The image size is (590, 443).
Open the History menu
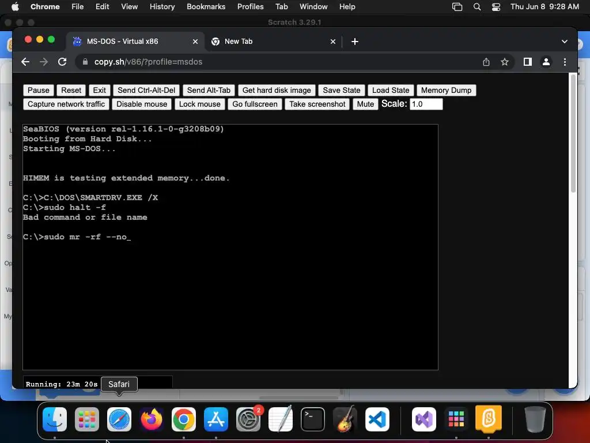(162, 6)
